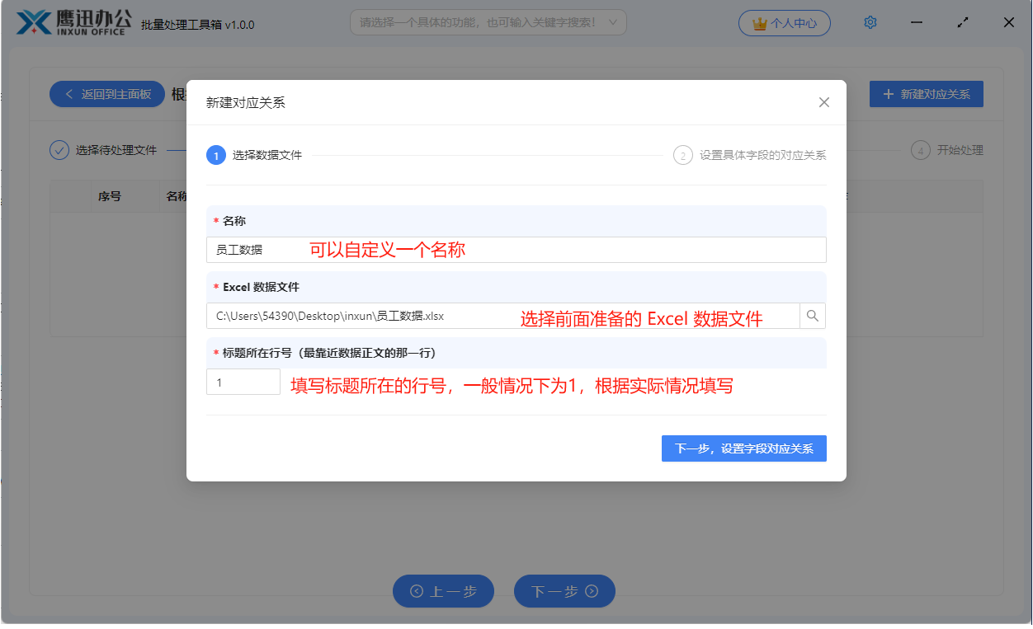This screenshot has width=1033, height=629.
Task: Click 下一步,设置字段对应关系 button
Action: click(743, 448)
